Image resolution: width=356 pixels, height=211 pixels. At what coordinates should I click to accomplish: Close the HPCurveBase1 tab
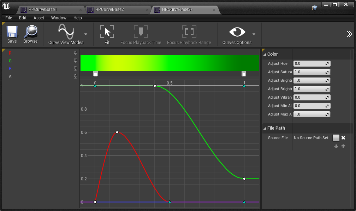pyautogui.click(x=81, y=10)
